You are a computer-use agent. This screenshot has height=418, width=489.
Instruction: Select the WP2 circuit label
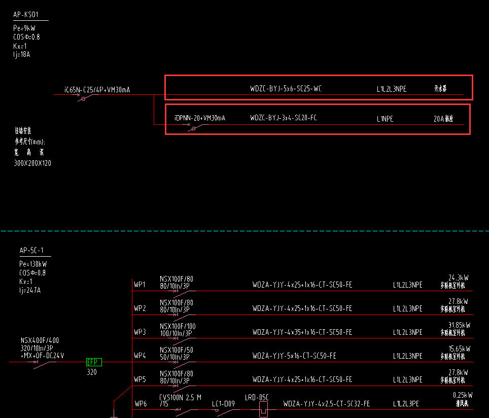[x=139, y=308]
